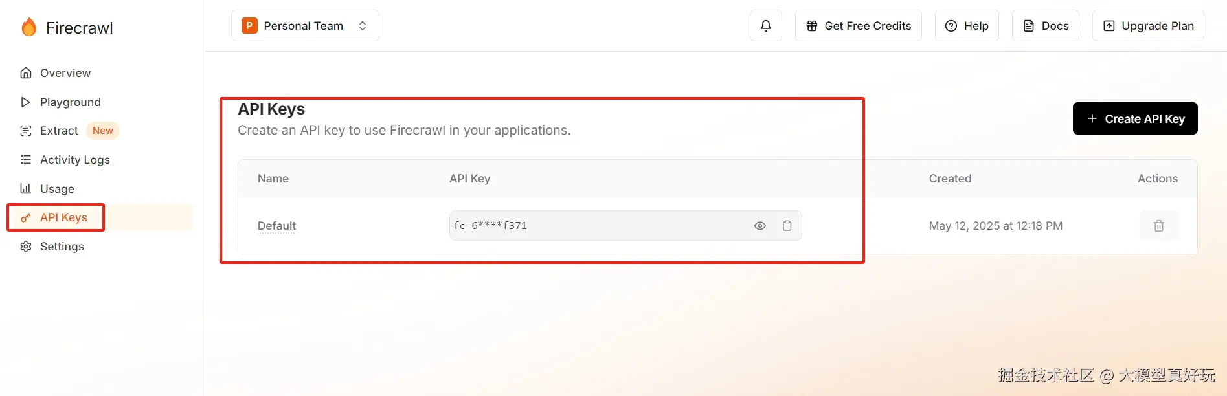Click Create API Key button
This screenshot has height=396, width=1227.
point(1135,118)
